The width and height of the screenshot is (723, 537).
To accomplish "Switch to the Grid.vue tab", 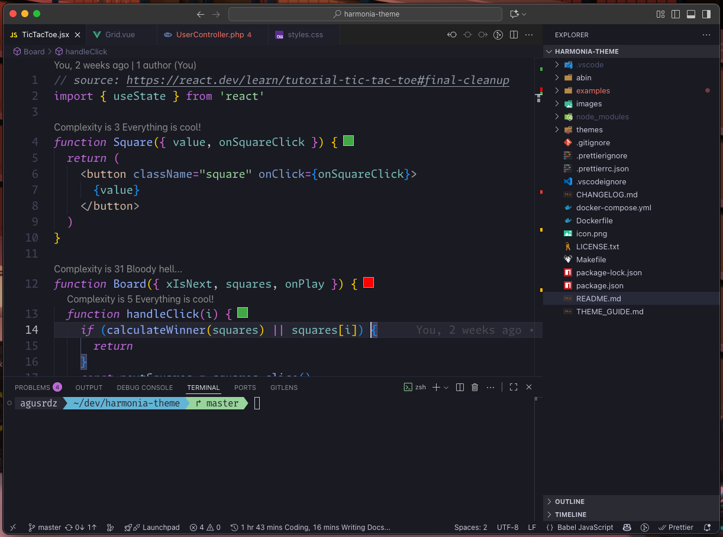I will tap(120, 35).
